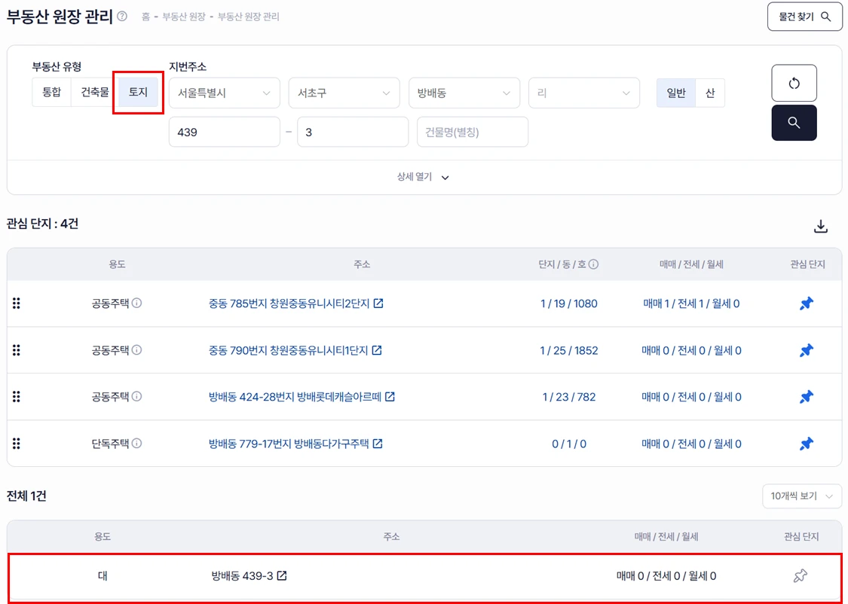Pin 방배동 439-3 as 관심 단지
848x604 pixels.
tap(801, 576)
